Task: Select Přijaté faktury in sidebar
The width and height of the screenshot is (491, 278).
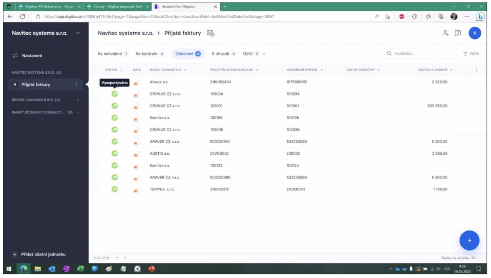Action: pos(45,85)
